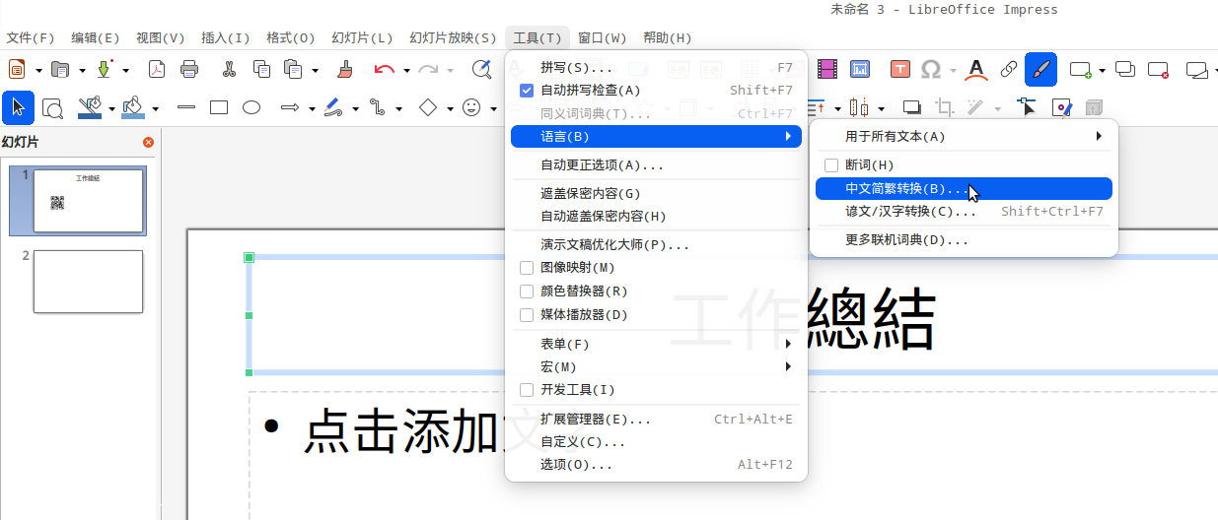The height and width of the screenshot is (520, 1218).
Task: Open the New Slide dropdown arrow
Action: (1103, 70)
